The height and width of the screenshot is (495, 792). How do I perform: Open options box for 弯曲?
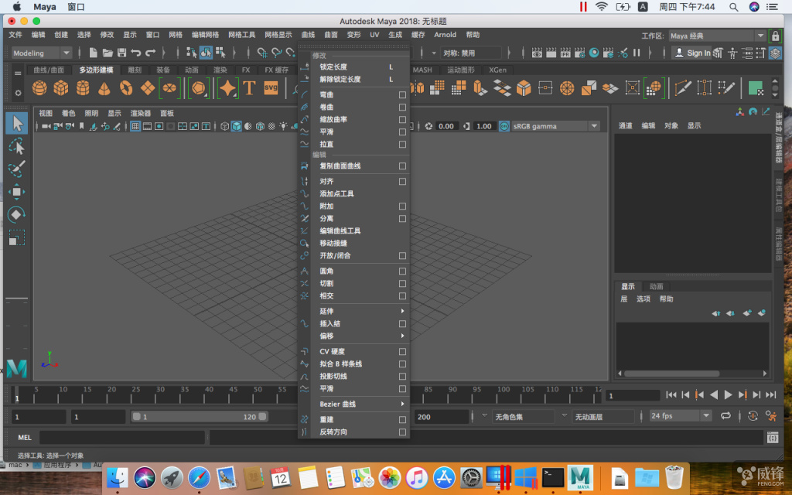(402, 94)
